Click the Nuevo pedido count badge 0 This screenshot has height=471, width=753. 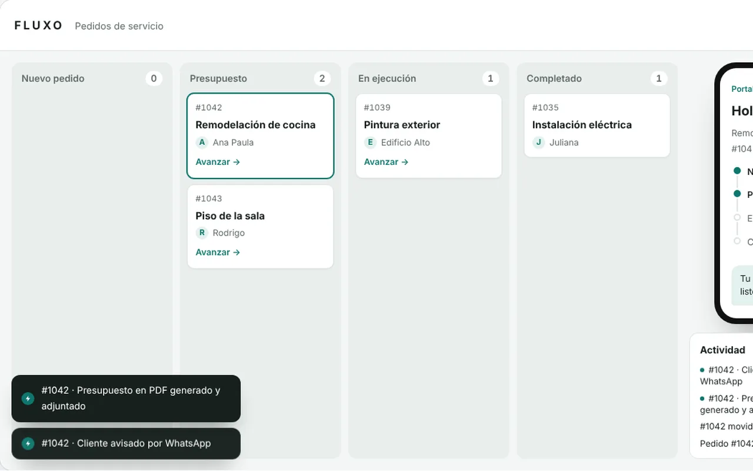(154, 78)
